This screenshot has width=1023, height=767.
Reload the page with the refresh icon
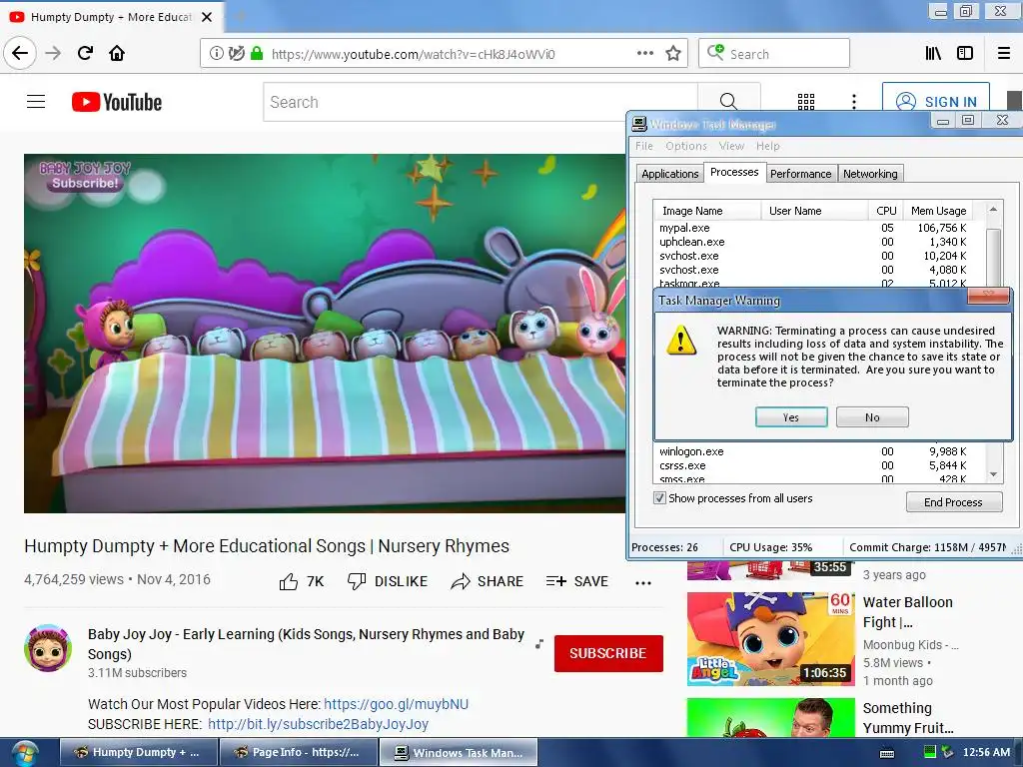tap(85, 53)
